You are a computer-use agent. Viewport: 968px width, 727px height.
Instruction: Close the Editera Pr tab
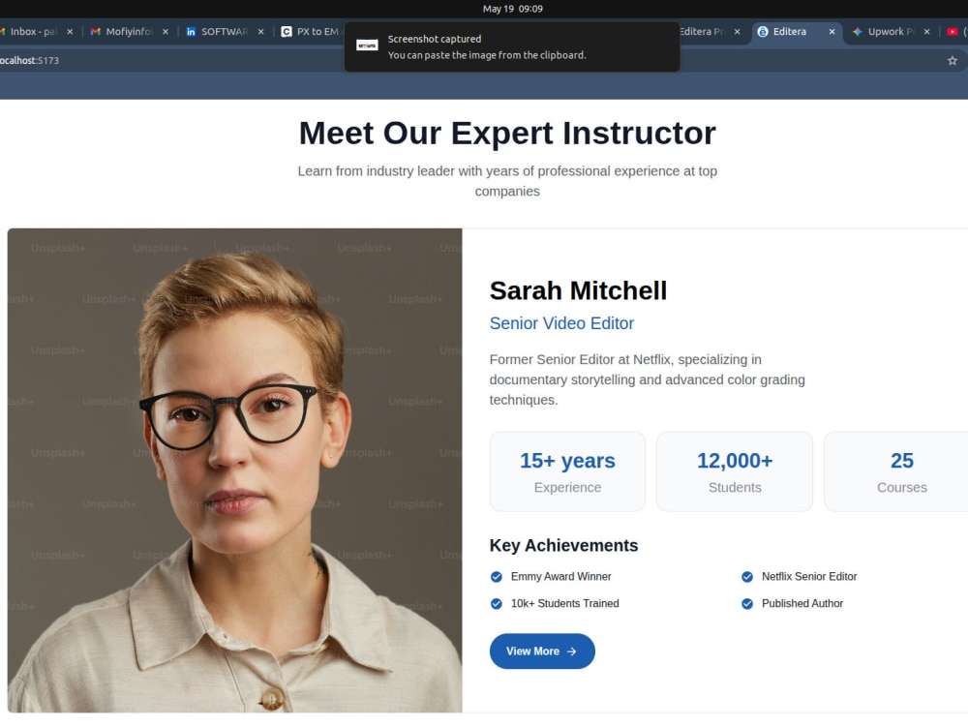737,32
